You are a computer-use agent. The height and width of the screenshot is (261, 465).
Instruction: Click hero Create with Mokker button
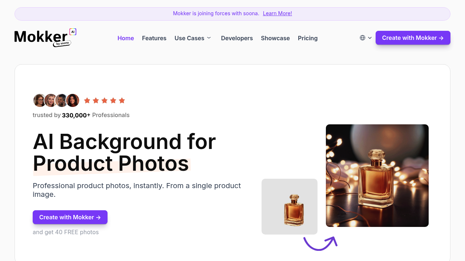click(x=70, y=217)
